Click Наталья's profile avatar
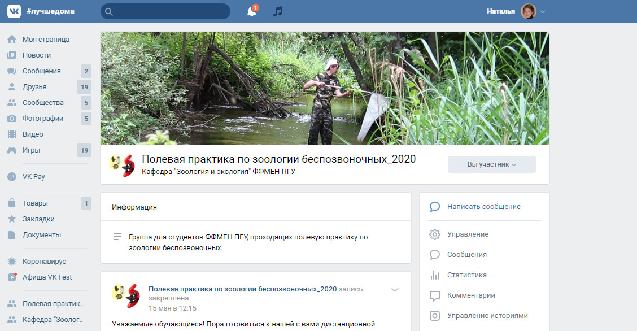 coord(529,11)
